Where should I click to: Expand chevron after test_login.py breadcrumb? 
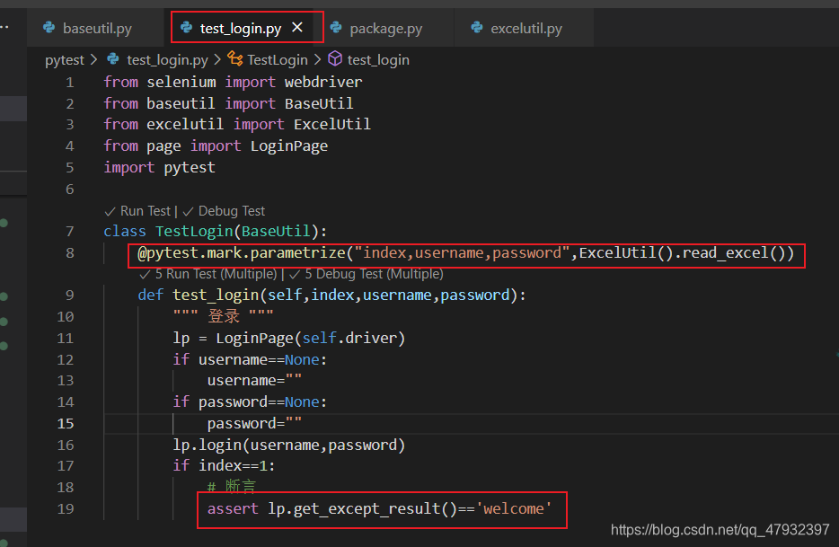click(x=217, y=59)
